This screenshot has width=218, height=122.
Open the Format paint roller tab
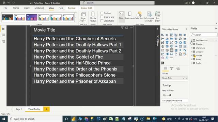click(172, 68)
